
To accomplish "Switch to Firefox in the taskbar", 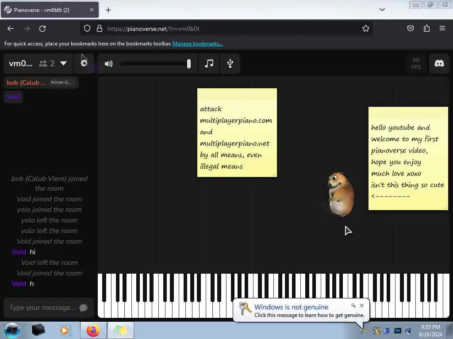I will pos(93,330).
